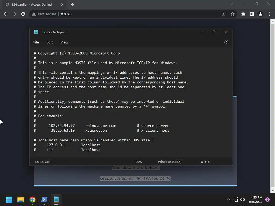Screen dimensions: 275x206
Task: Open the File menu in Notepad
Action: point(36,42)
